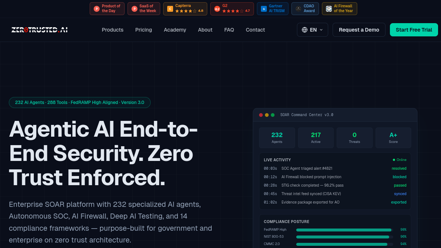This screenshot has height=248, width=441.
Task: Click the G2 logo icon
Action: coord(217,9)
